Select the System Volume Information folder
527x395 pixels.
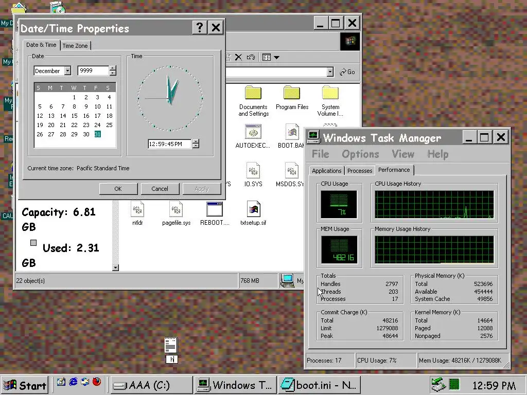coord(330,101)
